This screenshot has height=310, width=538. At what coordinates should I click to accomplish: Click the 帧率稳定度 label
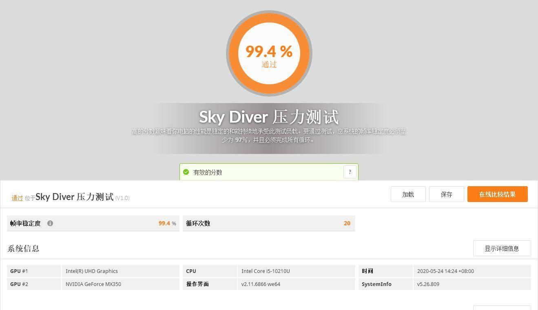25,223
